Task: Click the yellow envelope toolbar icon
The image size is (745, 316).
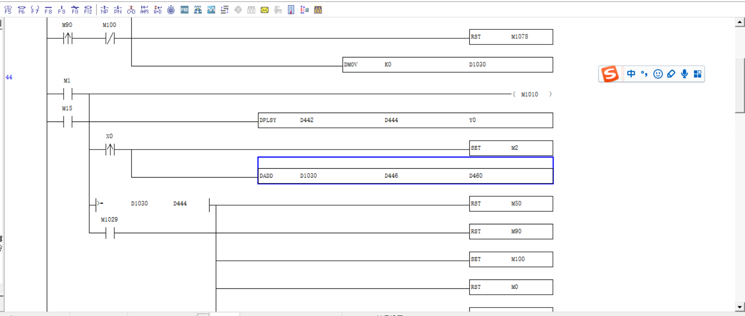Action: (265, 10)
